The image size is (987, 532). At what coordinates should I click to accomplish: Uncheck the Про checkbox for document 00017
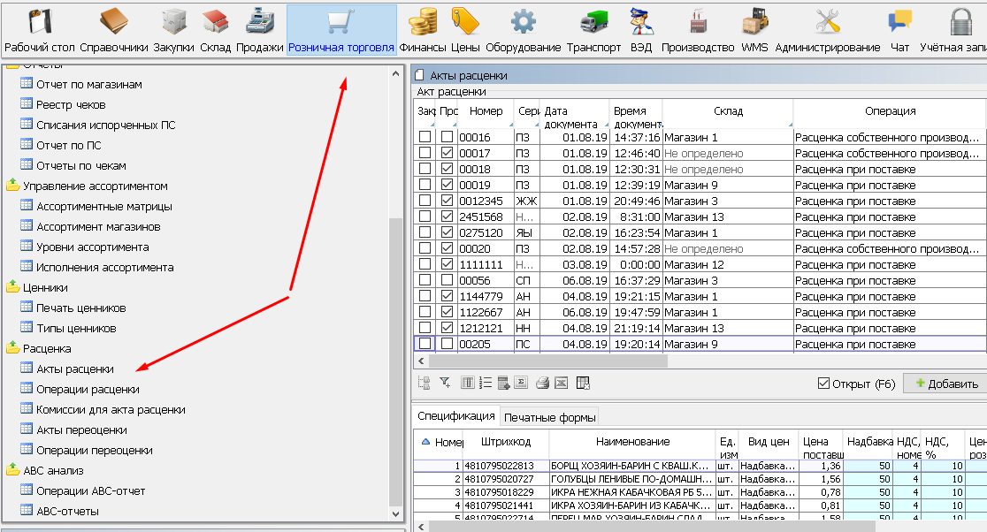(x=448, y=154)
